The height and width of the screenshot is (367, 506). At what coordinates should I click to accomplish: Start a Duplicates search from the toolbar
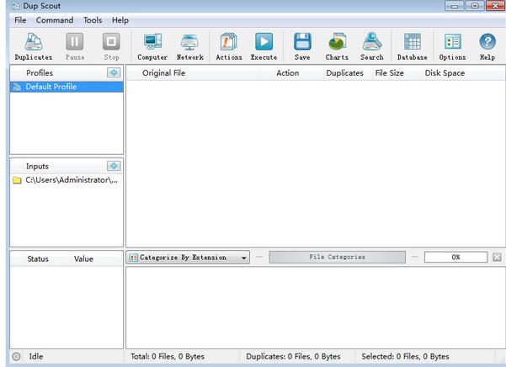[34, 46]
